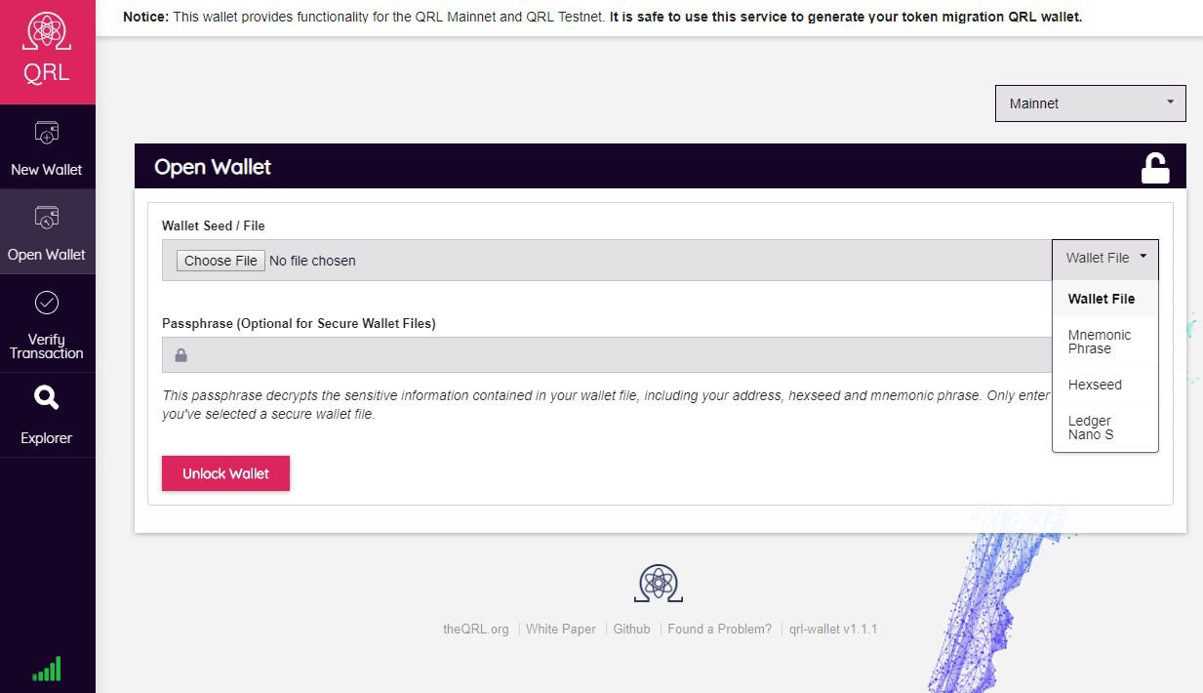Choose Wallet File option in list
The height and width of the screenshot is (693, 1203).
(x=1105, y=299)
